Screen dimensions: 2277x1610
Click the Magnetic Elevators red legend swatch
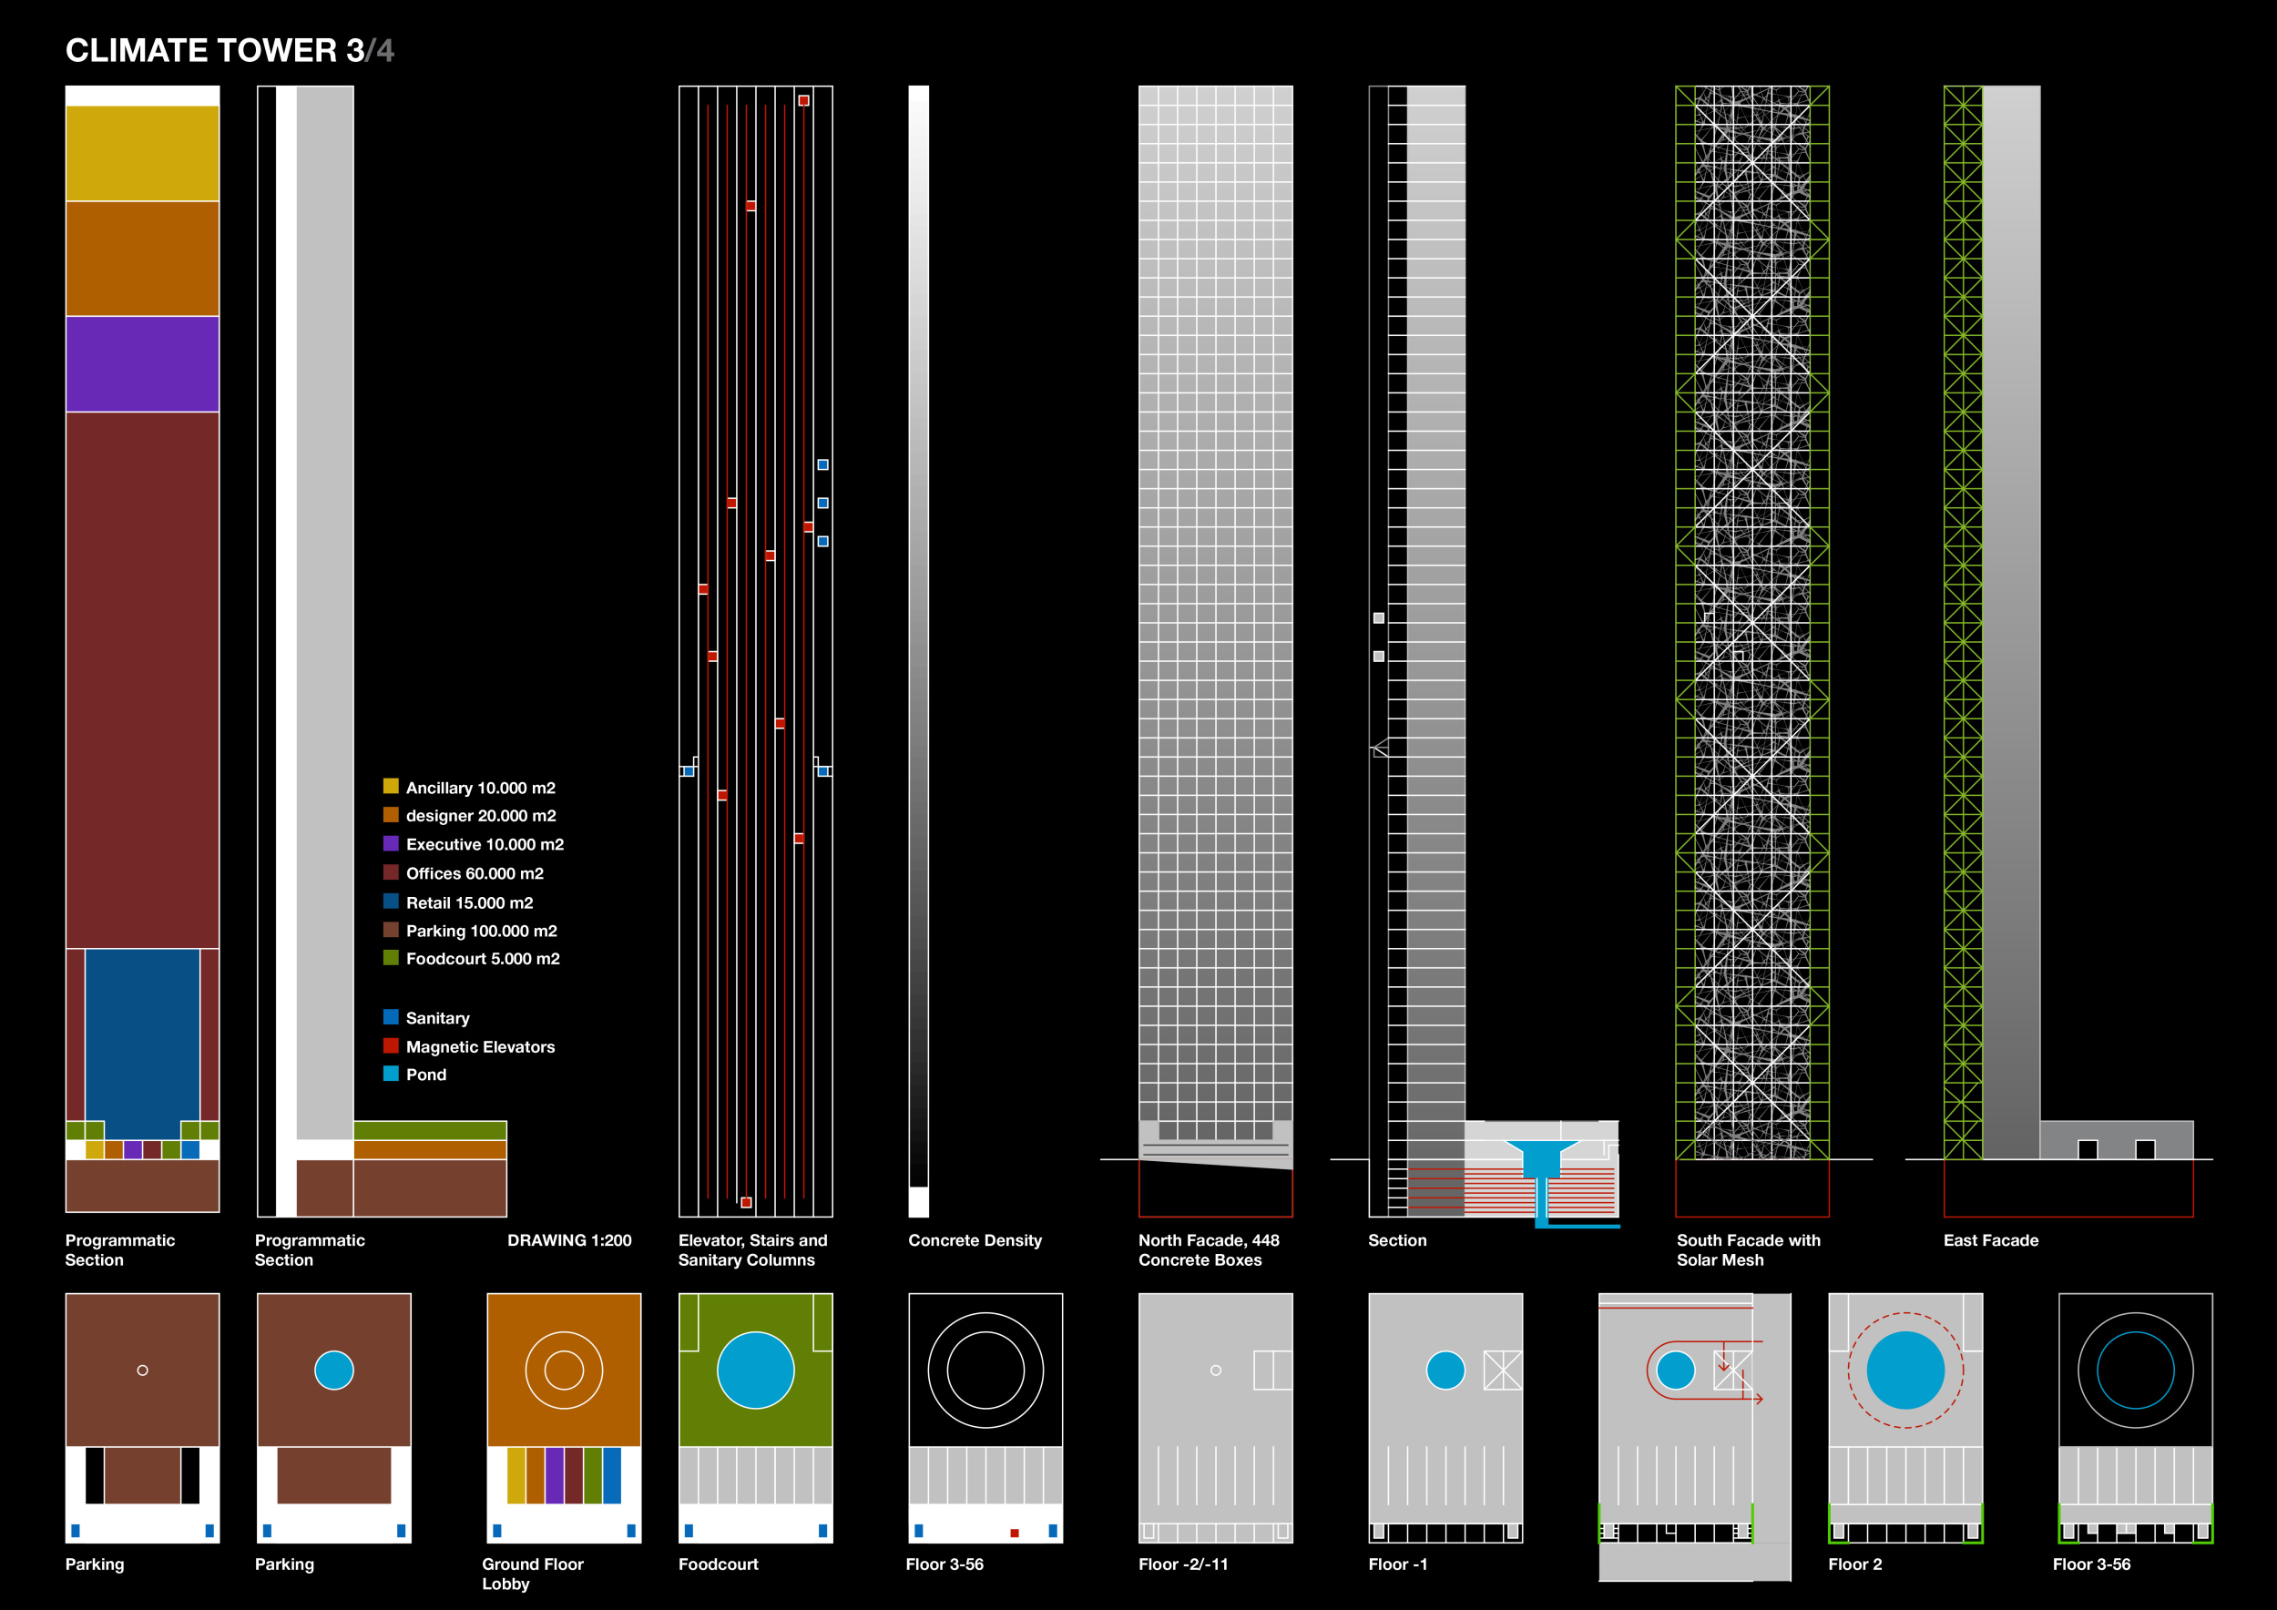tap(391, 1046)
